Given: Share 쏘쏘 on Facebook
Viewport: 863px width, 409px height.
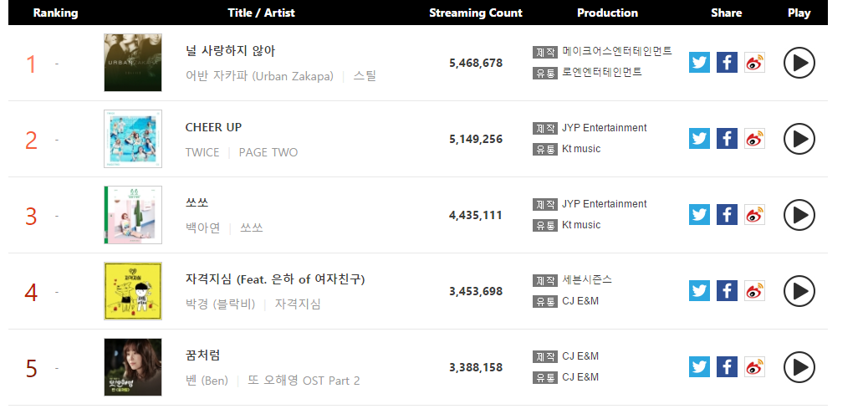Looking at the screenshot, I should [x=727, y=215].
